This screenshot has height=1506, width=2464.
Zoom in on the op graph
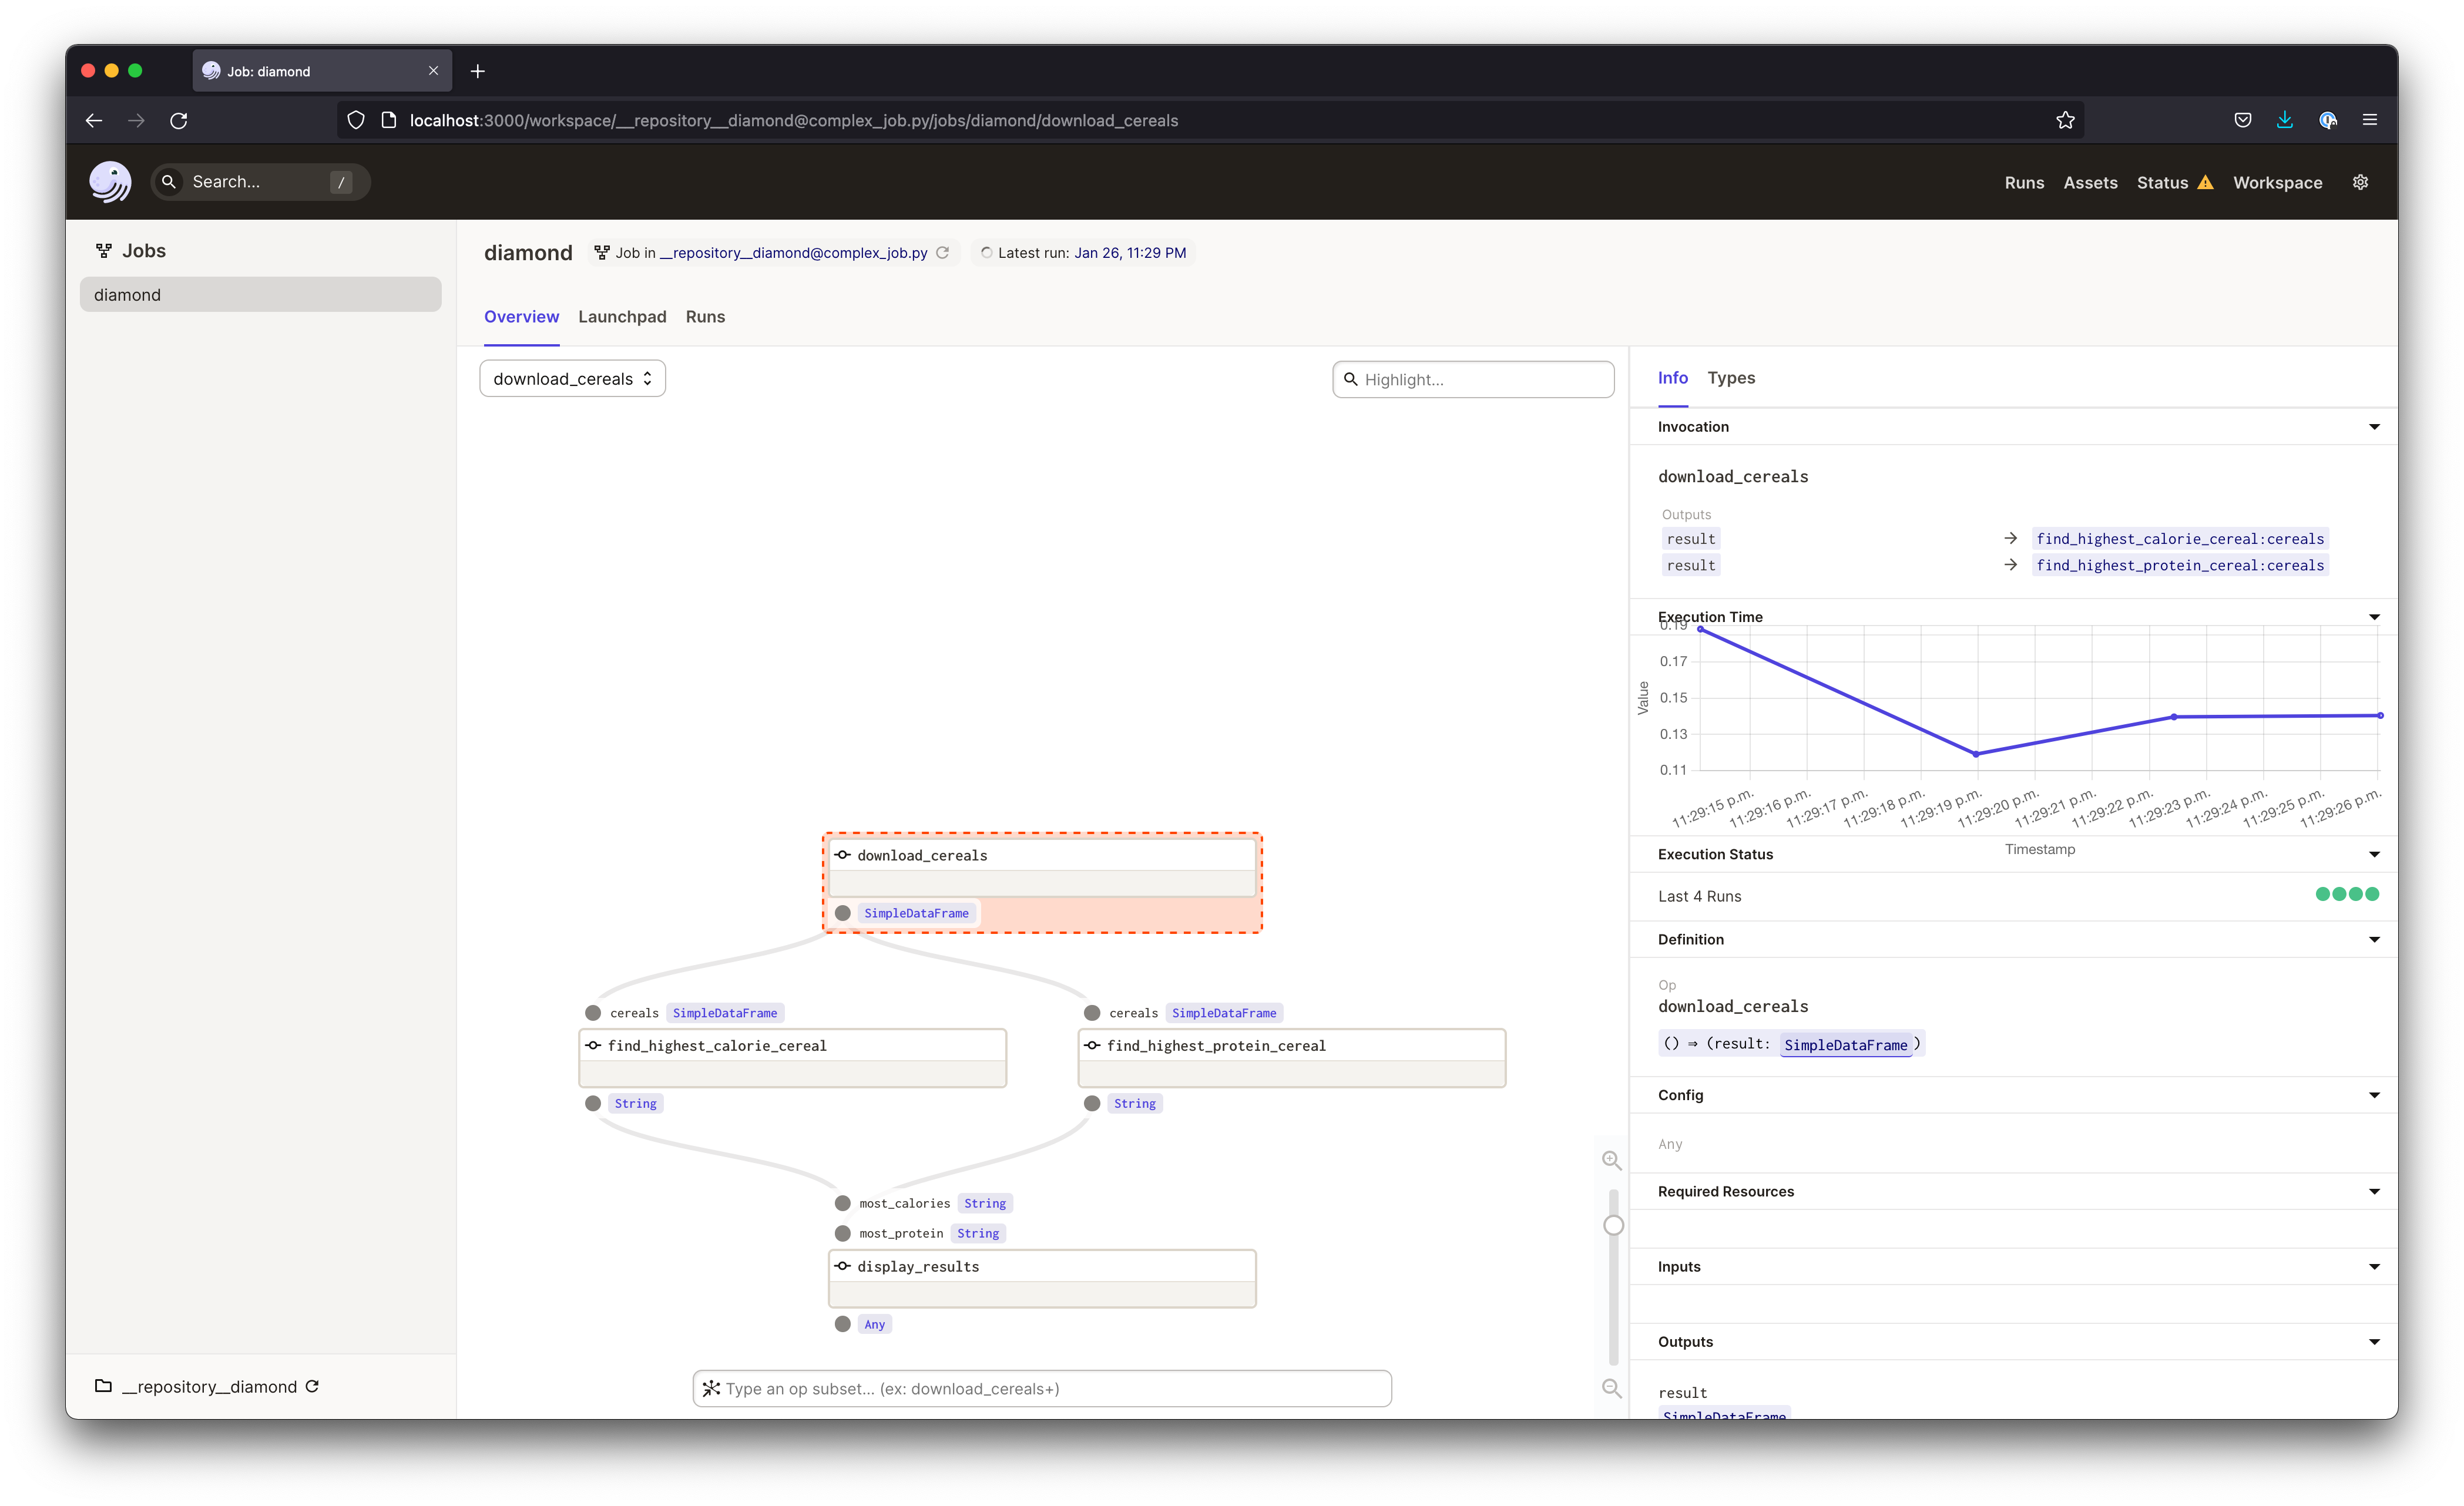(x=1612, y=1160)
